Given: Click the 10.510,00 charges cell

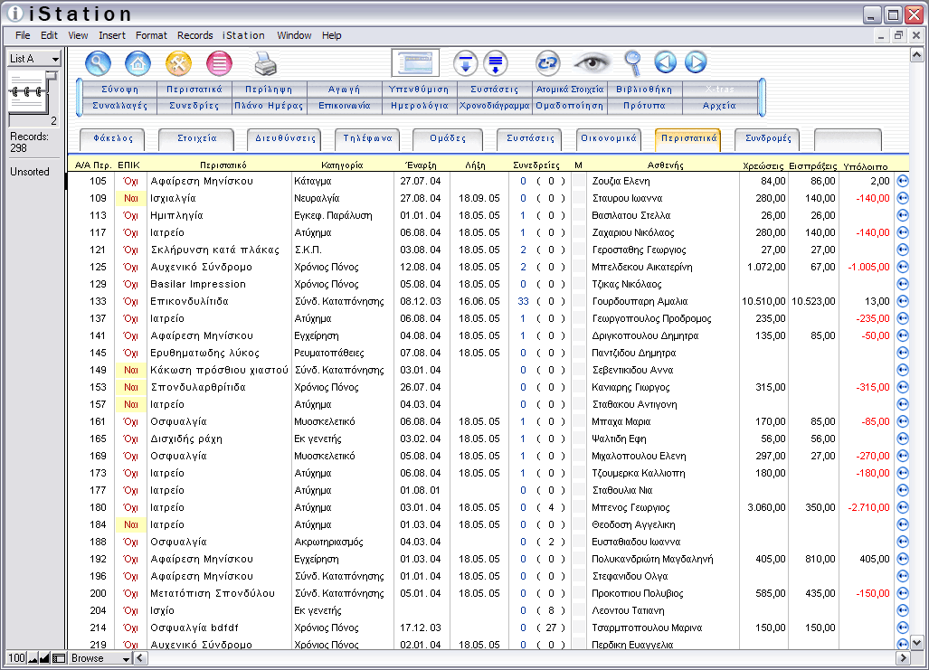Looking at the screenshot, I should [763, 301].
